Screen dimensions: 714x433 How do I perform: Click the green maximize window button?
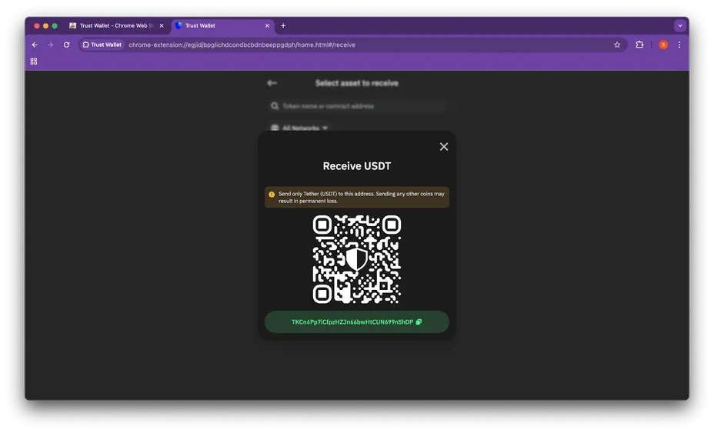(55, 26)
